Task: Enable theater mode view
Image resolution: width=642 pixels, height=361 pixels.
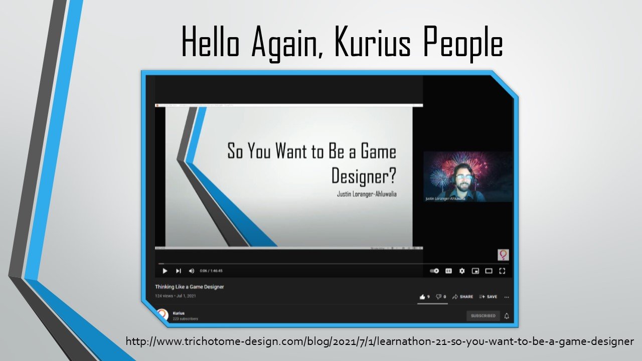Action: point(489,271)
